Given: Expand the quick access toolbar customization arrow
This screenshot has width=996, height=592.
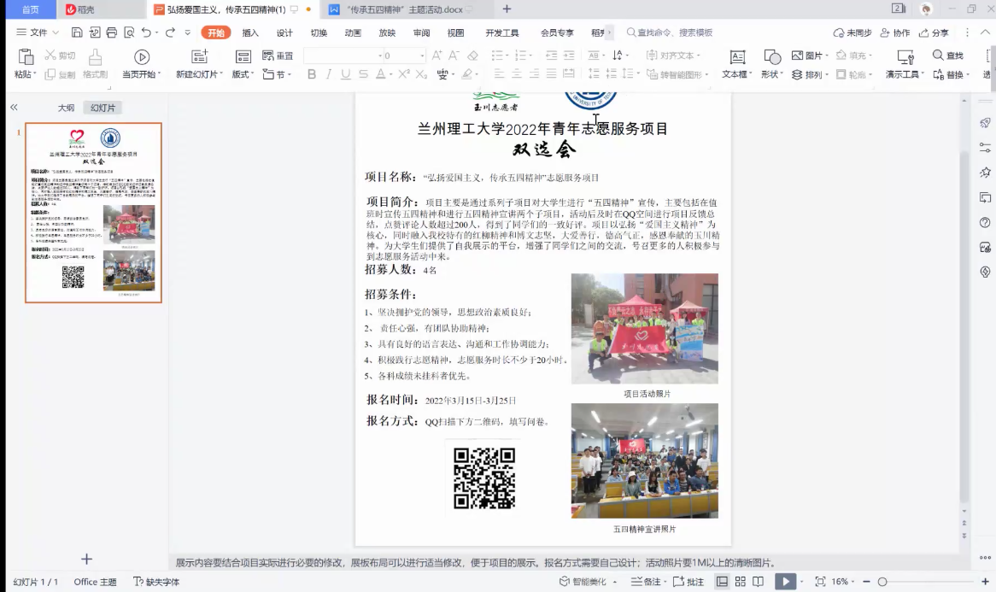Looking at the screenshot, I should coord(187,32).
